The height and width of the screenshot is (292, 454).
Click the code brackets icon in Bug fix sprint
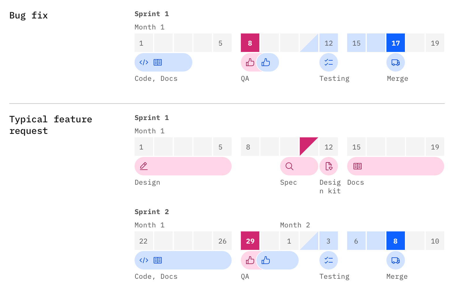[x=144, y=62]
